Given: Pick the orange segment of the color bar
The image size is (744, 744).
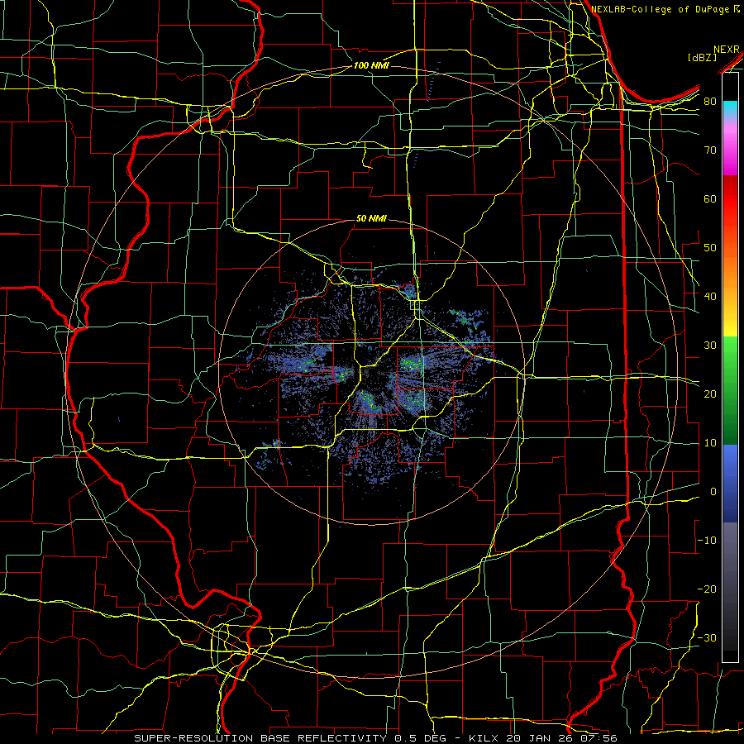Looking at the screenshot, I should [730, 270].
